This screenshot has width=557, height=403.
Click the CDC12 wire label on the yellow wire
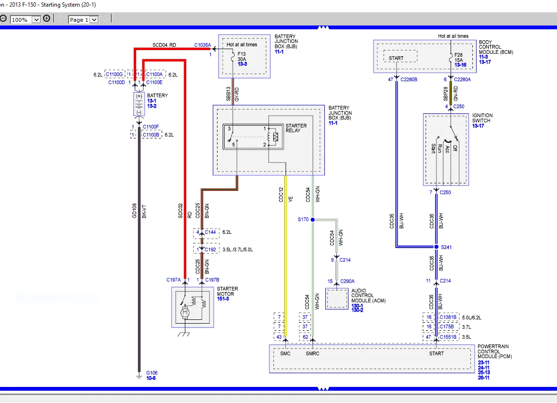coord(281,195)
